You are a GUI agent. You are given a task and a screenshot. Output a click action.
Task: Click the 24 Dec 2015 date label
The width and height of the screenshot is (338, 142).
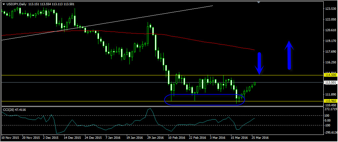pos(93,137)
